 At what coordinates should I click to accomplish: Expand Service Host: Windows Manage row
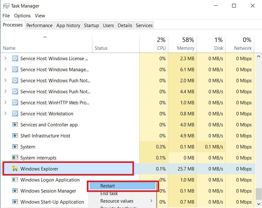pos(5,69)
